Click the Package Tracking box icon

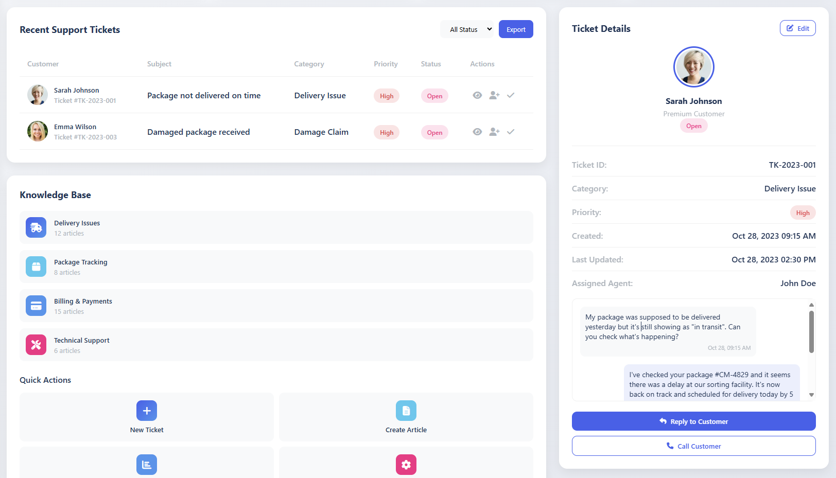click(x=36, y=267)
